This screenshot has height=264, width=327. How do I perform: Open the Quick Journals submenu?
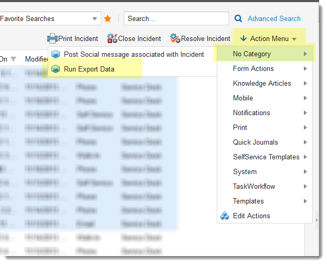pos(265,142)
